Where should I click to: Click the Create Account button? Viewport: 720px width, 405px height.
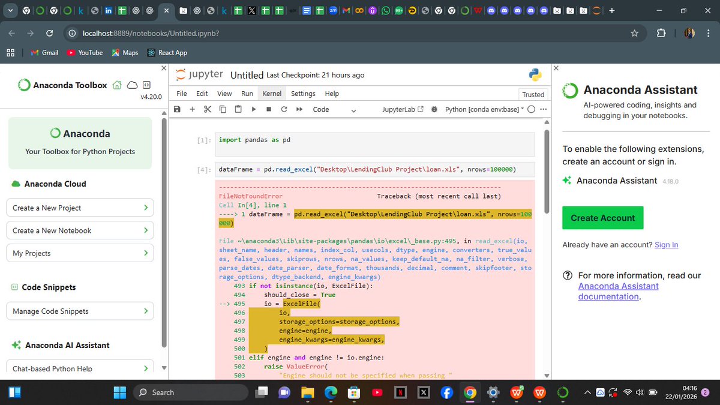(x=602, y=218)
